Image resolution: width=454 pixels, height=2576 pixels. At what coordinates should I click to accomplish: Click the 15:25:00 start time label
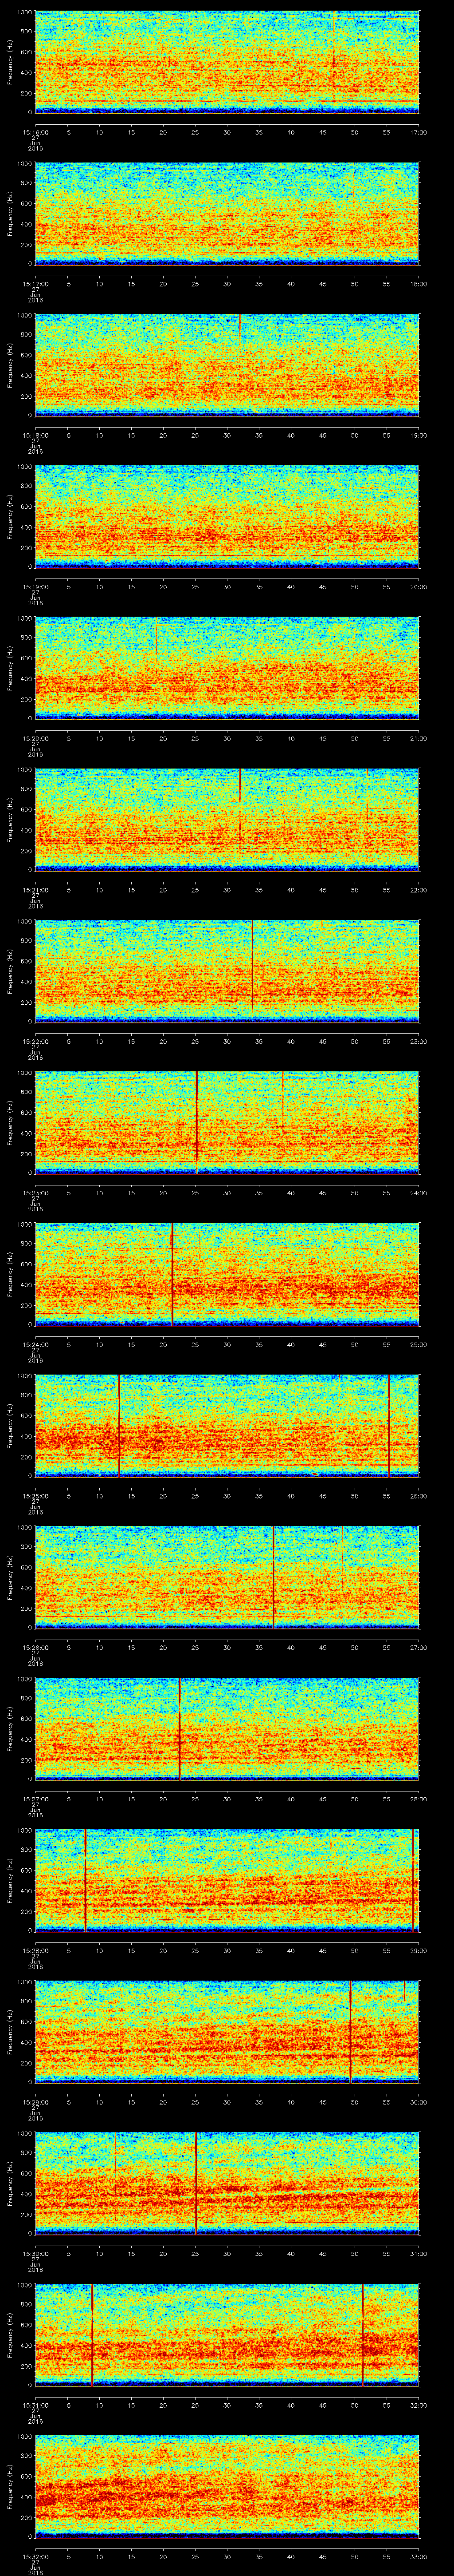(35, 1495)
